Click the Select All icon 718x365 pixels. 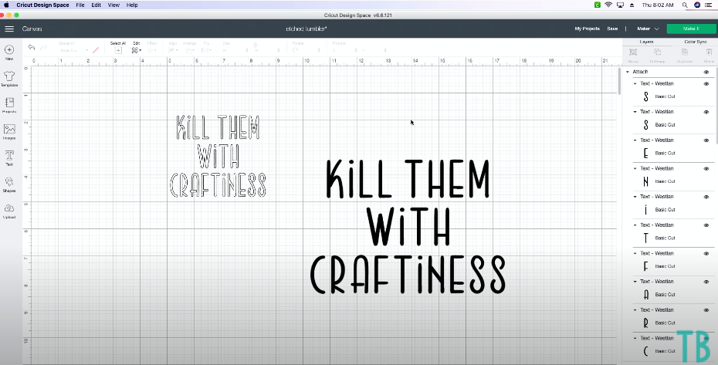pos(118,50)
